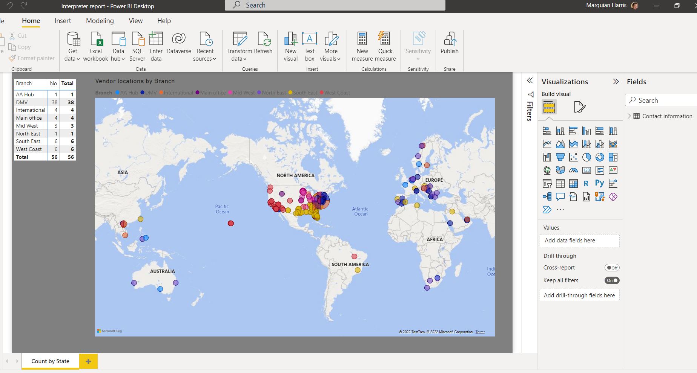Screen dimensions: 697x373
Task: Insert a donut chart visual
Action: point(600,157)
